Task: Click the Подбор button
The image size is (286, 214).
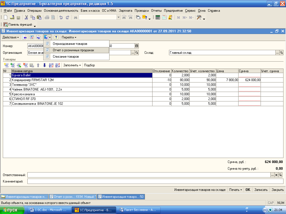Action: 89,65
